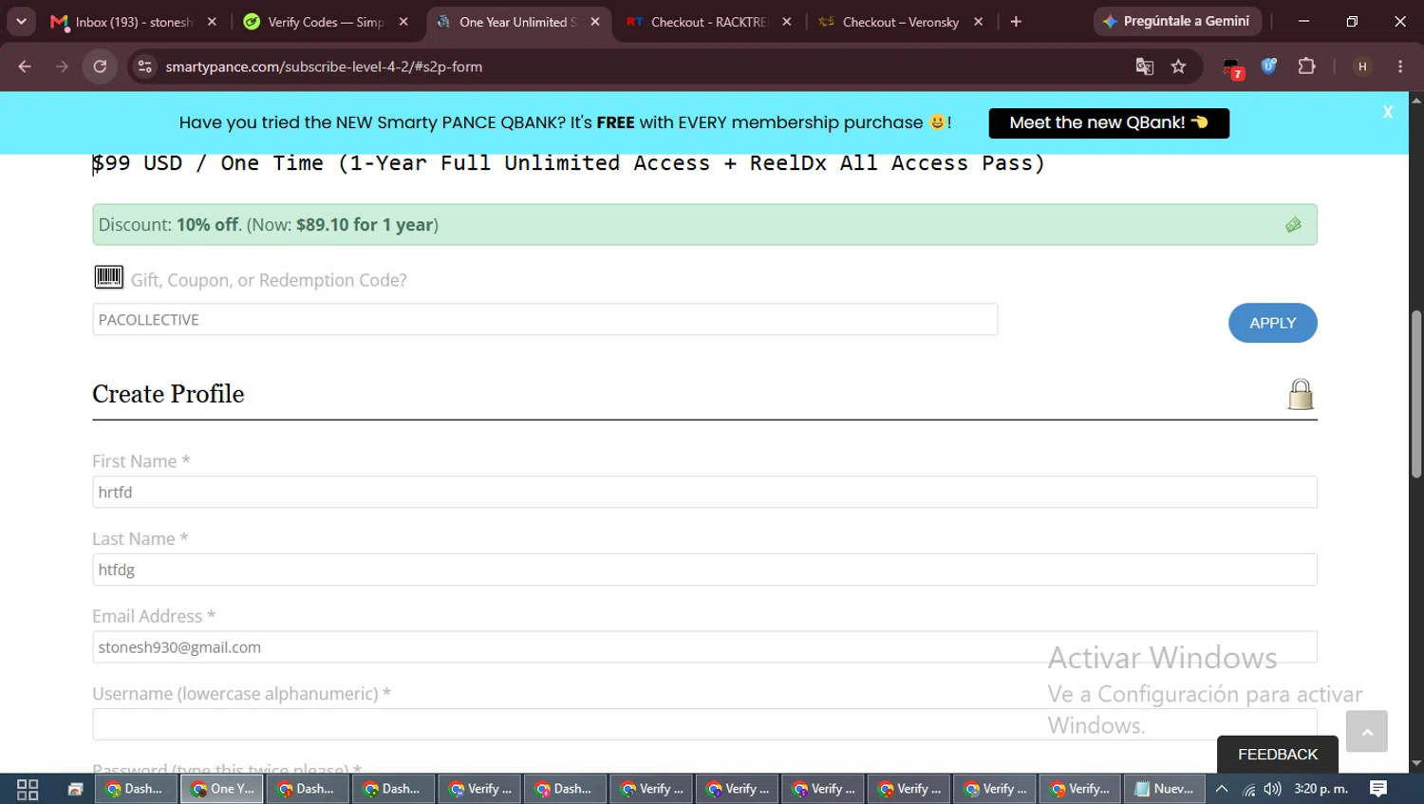Click the scrollbar down arrow
1424x804 pixels.
(x=1416, y=764)
